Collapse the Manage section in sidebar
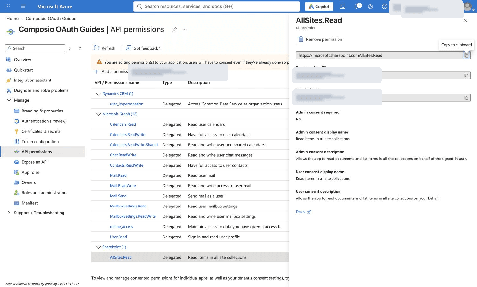Screen dimensions: 477x287 tap(9, 100)
